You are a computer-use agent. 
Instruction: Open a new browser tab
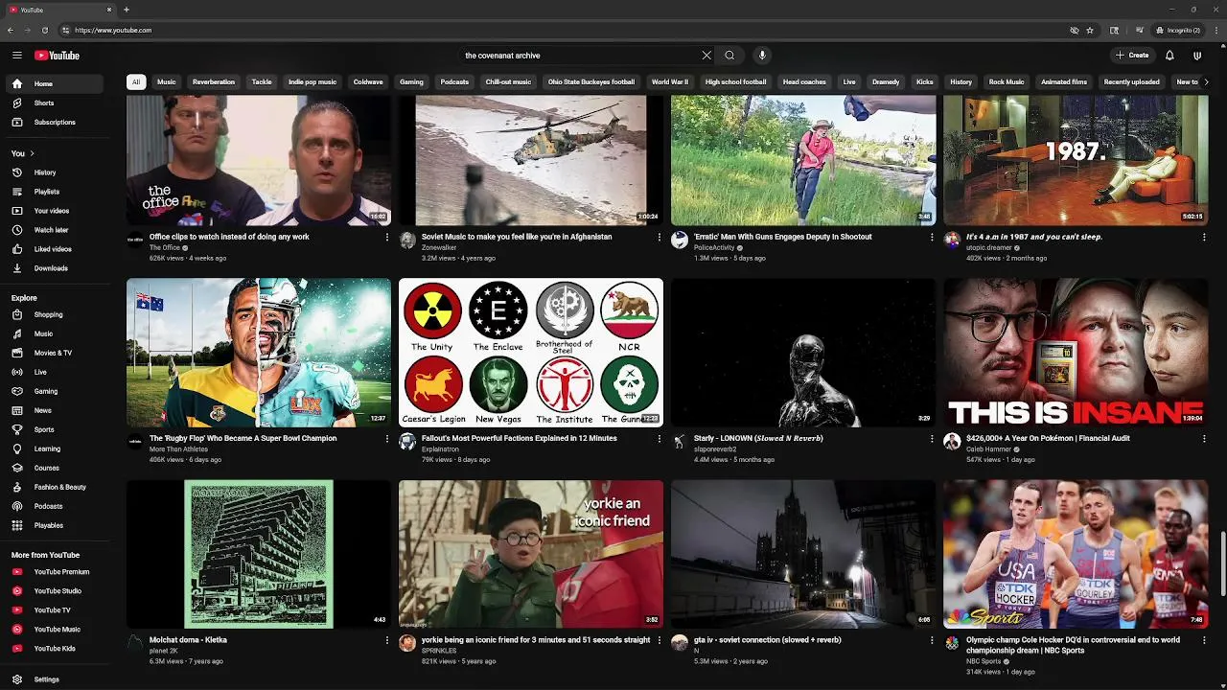tap(127, 10)
